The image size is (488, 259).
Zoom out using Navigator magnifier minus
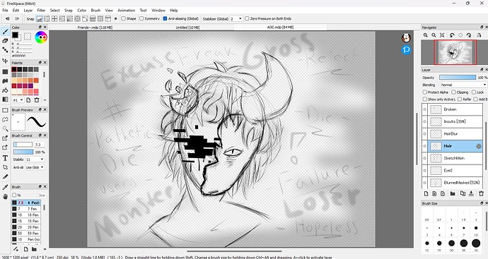click(x=434, y=35)
